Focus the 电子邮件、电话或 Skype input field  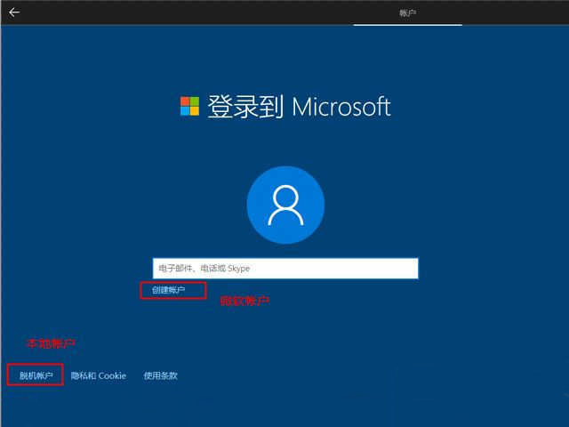285,269
